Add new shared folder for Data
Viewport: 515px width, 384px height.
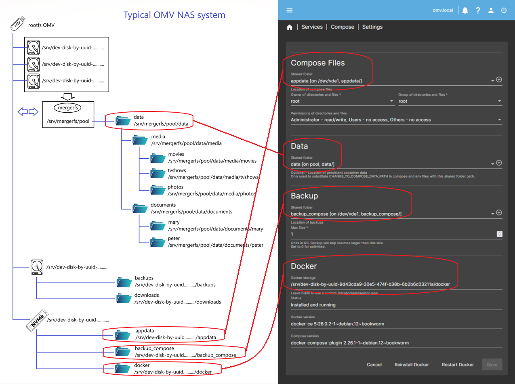[x=499, y=163]
